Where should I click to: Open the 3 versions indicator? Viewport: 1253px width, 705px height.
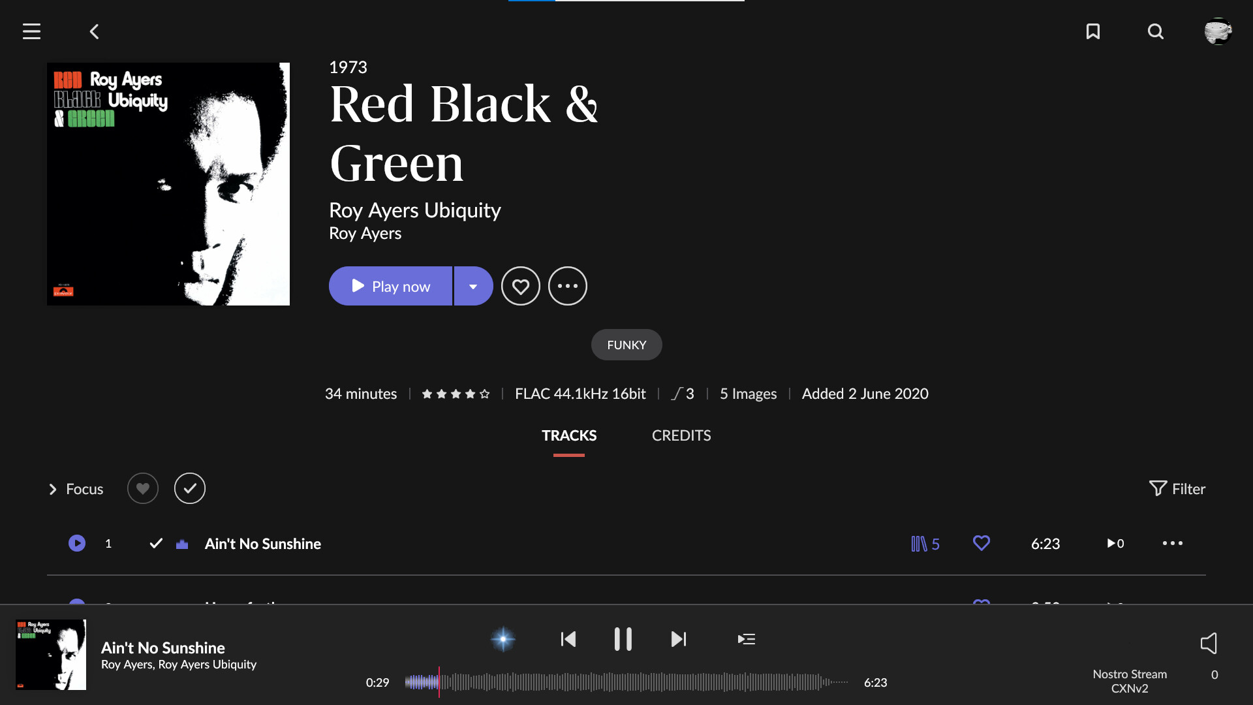(x=683, y=394)
